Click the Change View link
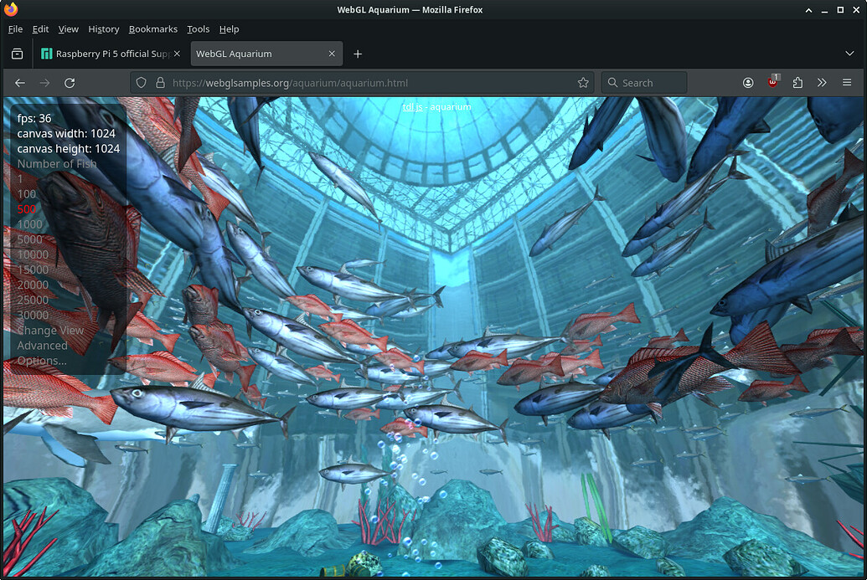Screen dimensions: 867x580 50,330
